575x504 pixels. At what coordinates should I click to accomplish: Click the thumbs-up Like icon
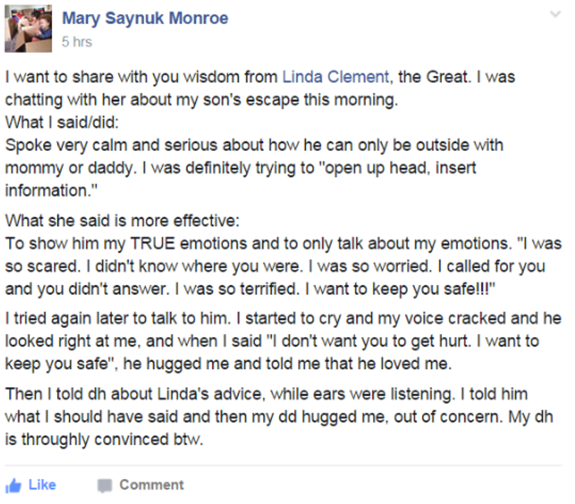click(x=12, y=486)
